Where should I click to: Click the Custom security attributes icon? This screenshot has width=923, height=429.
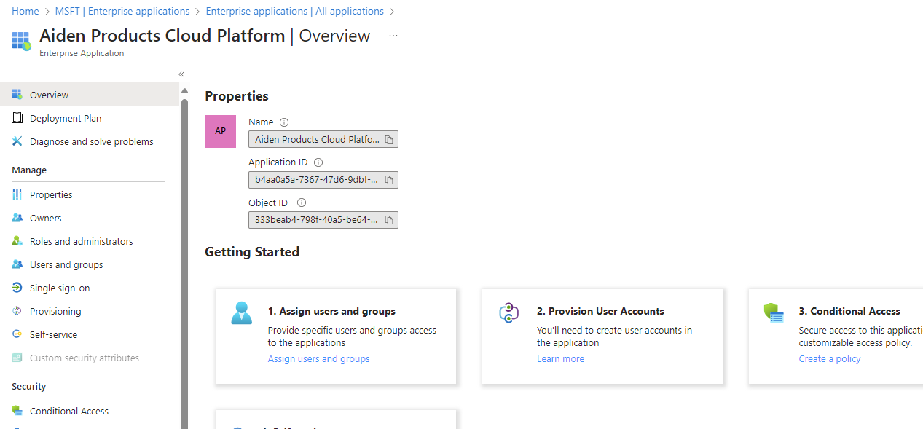click(17, 358)
